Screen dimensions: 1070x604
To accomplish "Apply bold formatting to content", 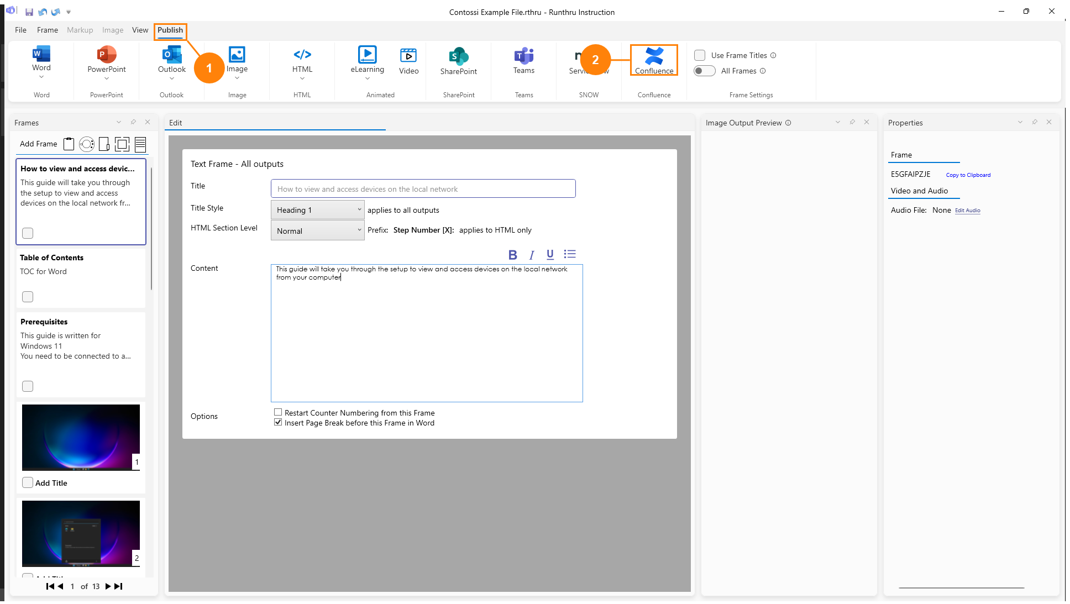I will pos(512,255).
